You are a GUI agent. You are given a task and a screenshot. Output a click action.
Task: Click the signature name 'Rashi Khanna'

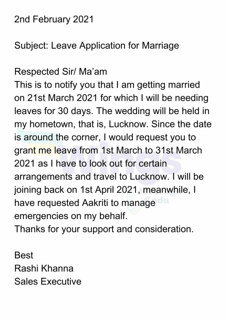pyautogui.click(x=44, y=268)
